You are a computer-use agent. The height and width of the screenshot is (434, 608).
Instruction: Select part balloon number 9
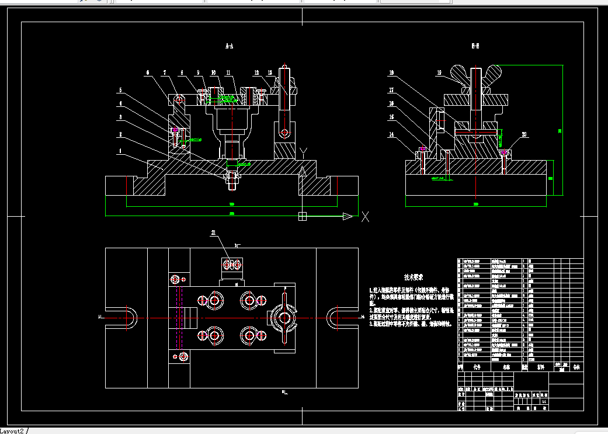click(x=198, y=72)
